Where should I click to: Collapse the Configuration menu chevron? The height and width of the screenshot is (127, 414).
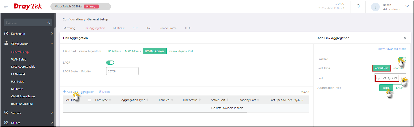point(52,44)
